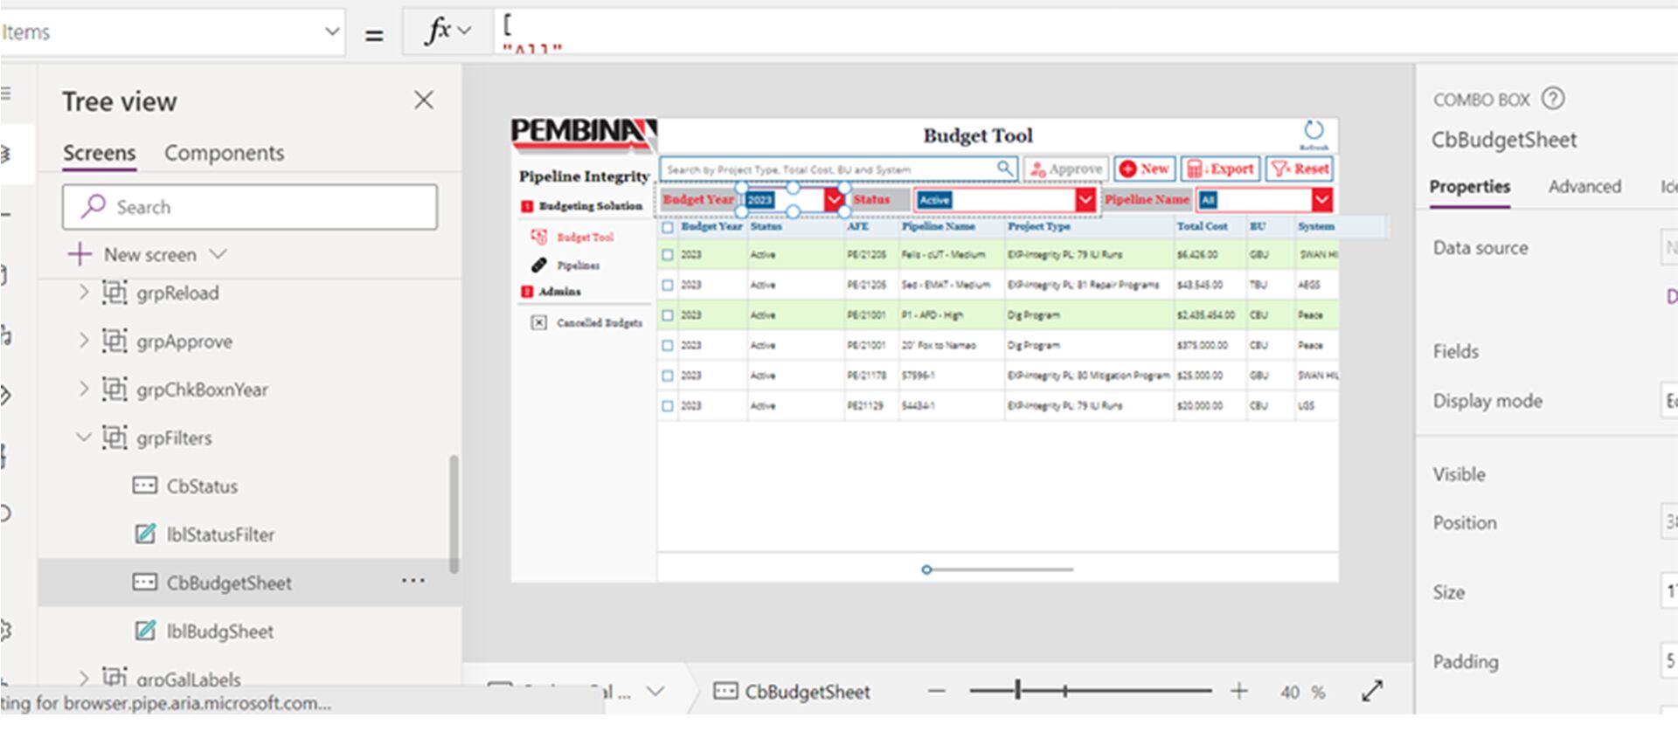Screen dimensions: 1678x738
Task: Collapse the grpFilters group
Action: 84,438
